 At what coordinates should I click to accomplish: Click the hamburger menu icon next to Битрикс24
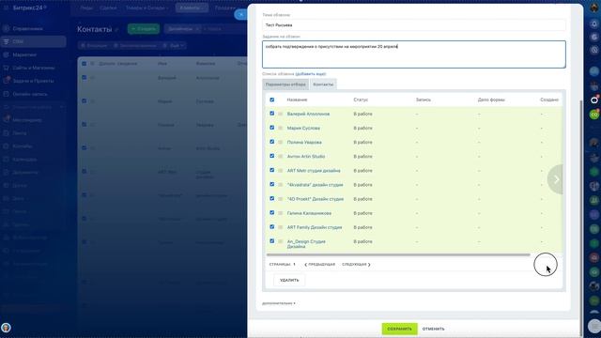6,8
